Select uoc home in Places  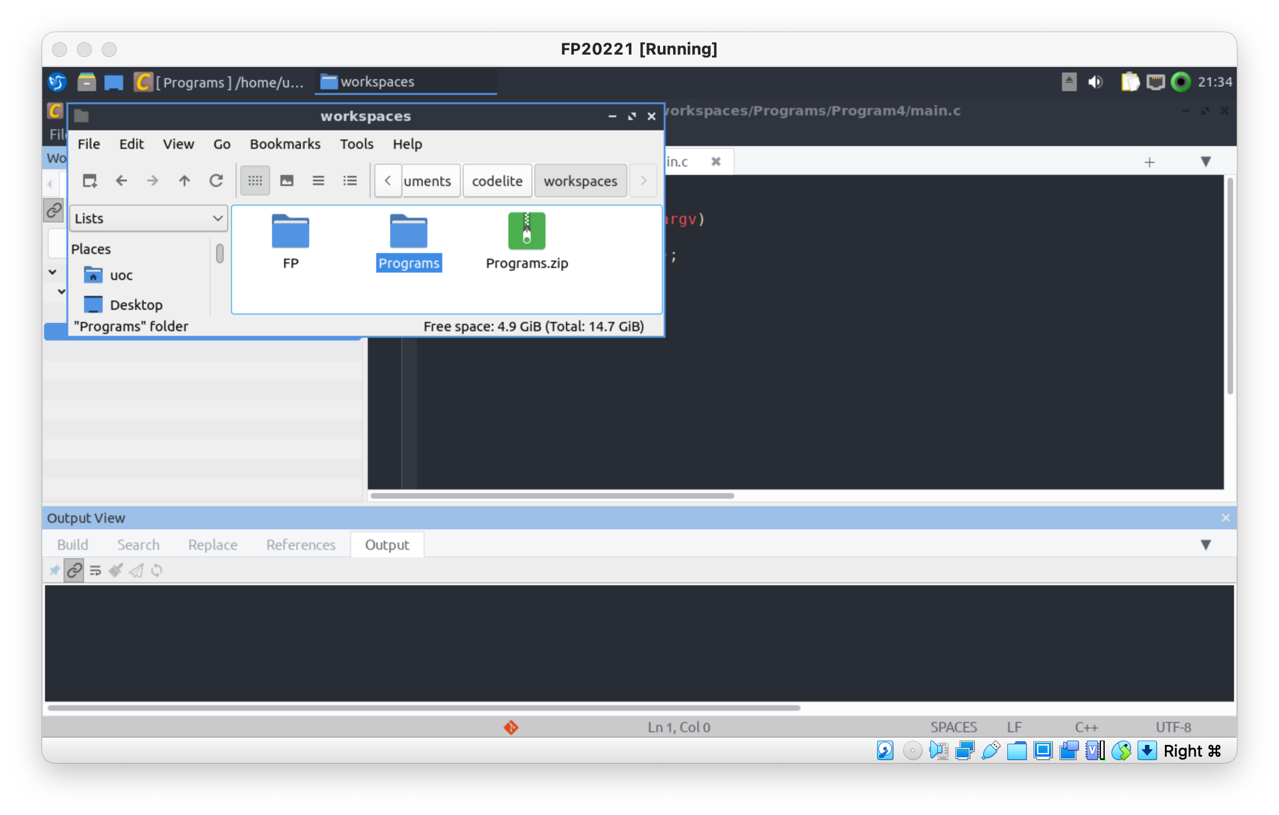[x=121, y=275]
